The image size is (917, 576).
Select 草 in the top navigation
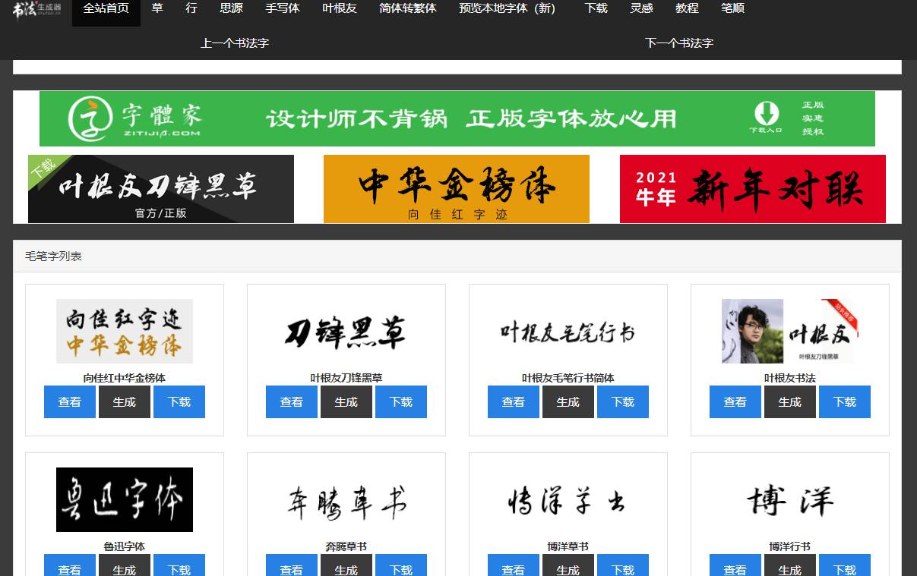tap(157, 9)
